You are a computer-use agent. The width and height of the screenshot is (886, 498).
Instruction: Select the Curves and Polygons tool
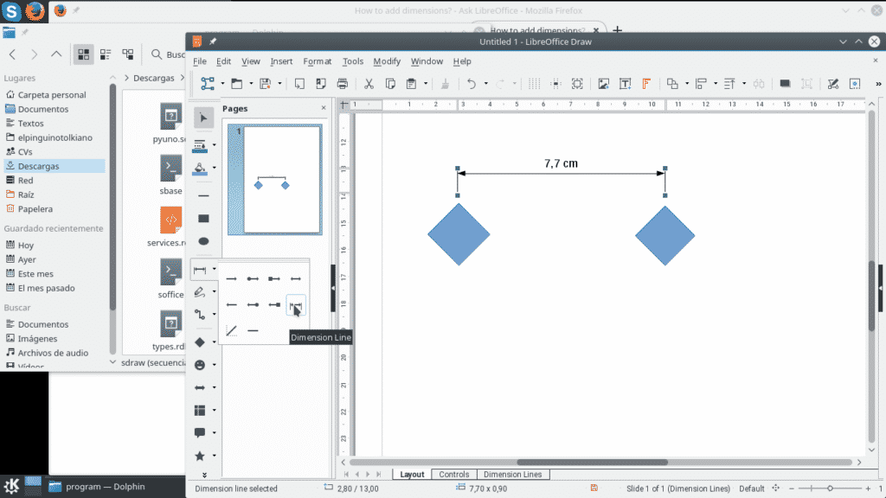[201, 291]
